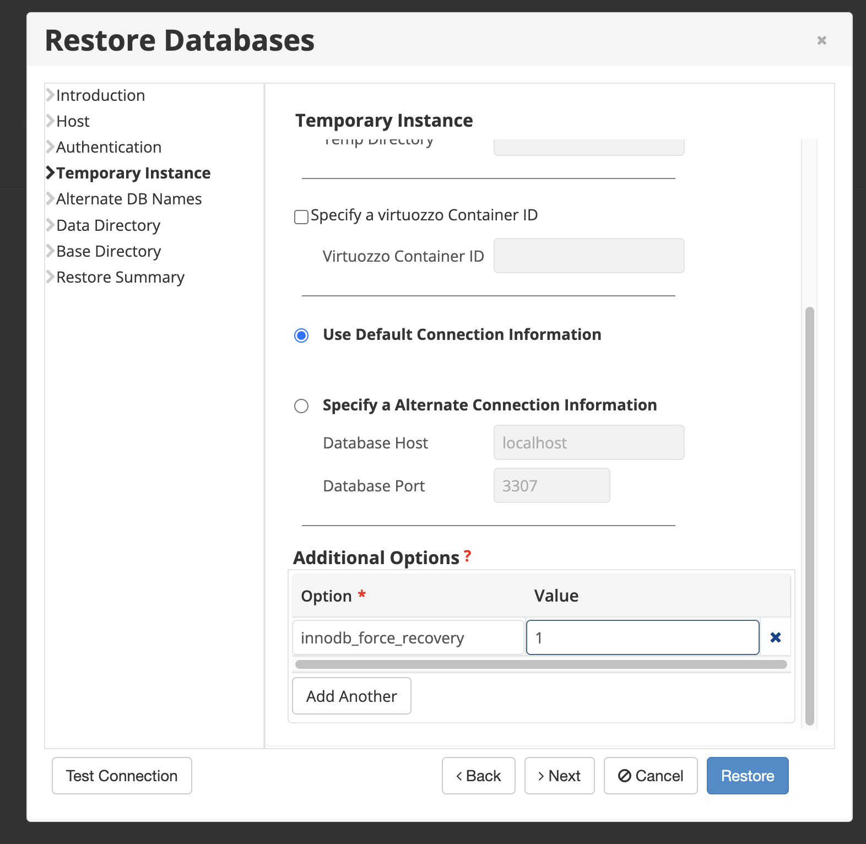Enable Specify a virtuozzo Container ID checkbox
The height and width of the screenshot is (844, 866).
tap(301, 217)
